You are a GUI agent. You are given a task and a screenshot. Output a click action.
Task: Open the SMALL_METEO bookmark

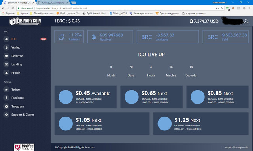118,13
